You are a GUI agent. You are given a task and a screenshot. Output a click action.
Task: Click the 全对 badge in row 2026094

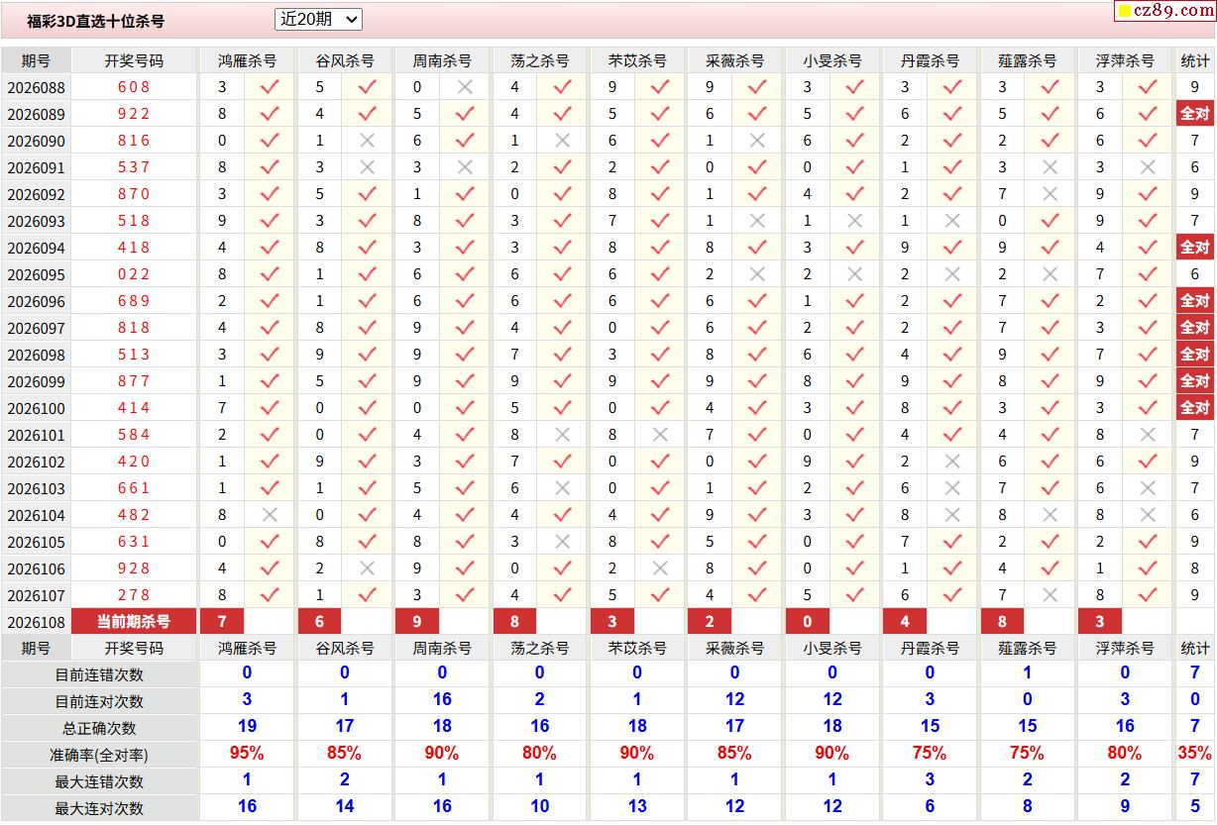pos(1194,248)
